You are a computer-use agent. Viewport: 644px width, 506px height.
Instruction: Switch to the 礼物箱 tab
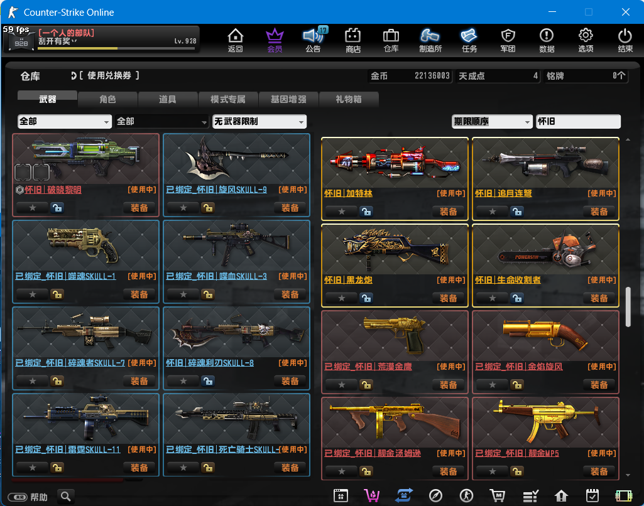click(x=349, y=99)
